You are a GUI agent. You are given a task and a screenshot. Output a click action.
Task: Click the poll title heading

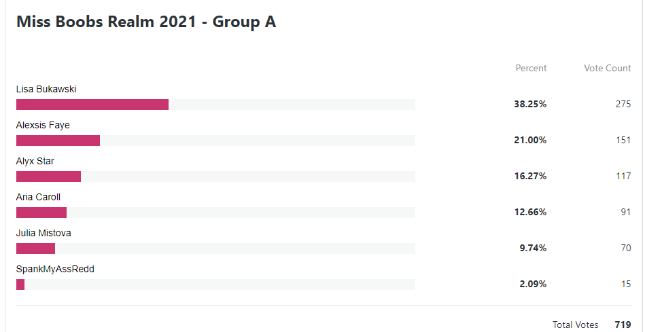(x=146, y=22)
